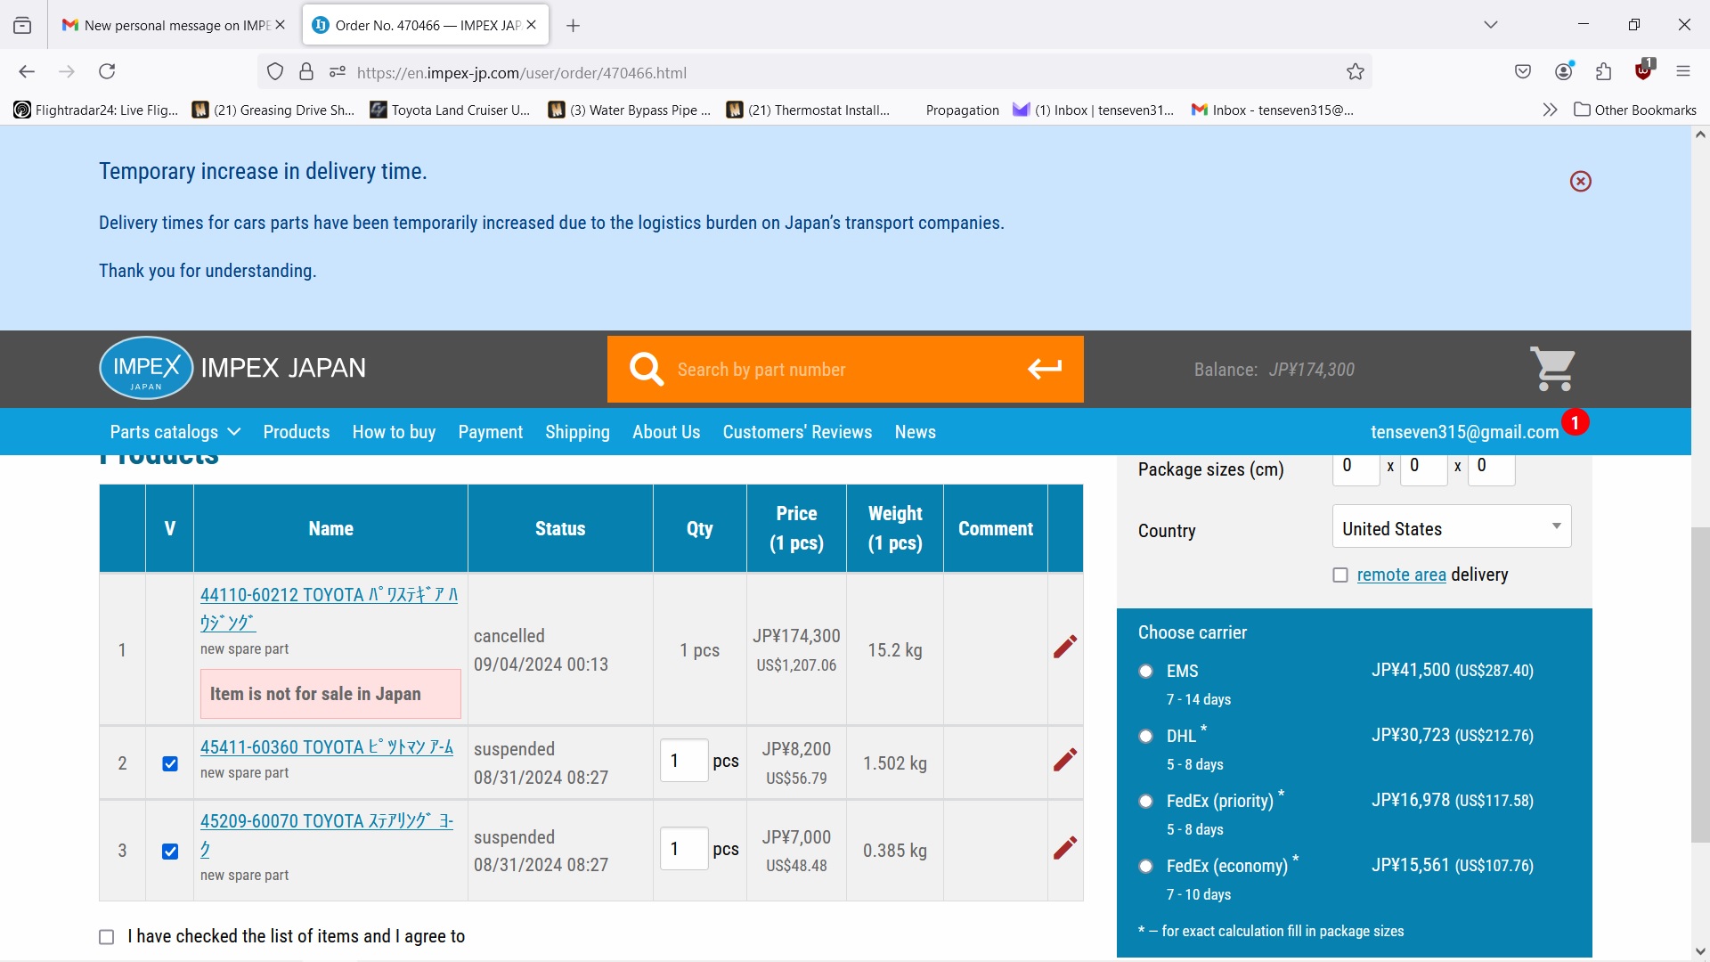The width and height of the screenshot is (1710, 962).
Task: Open Flightradar24 bookmark
Action: 96,110
